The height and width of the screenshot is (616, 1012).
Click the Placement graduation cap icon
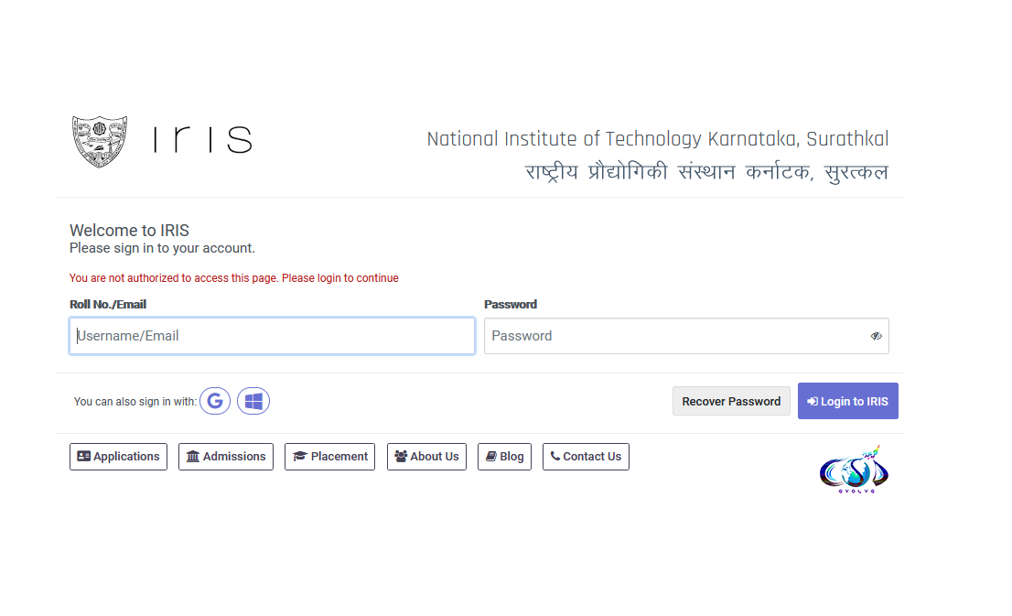click(299, 456)
